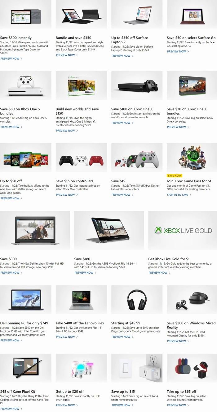Viewport: 217px width, 412px height.
Task: Click Preview Now under Save $15 on controllers
Action: (x=67, y=195)
